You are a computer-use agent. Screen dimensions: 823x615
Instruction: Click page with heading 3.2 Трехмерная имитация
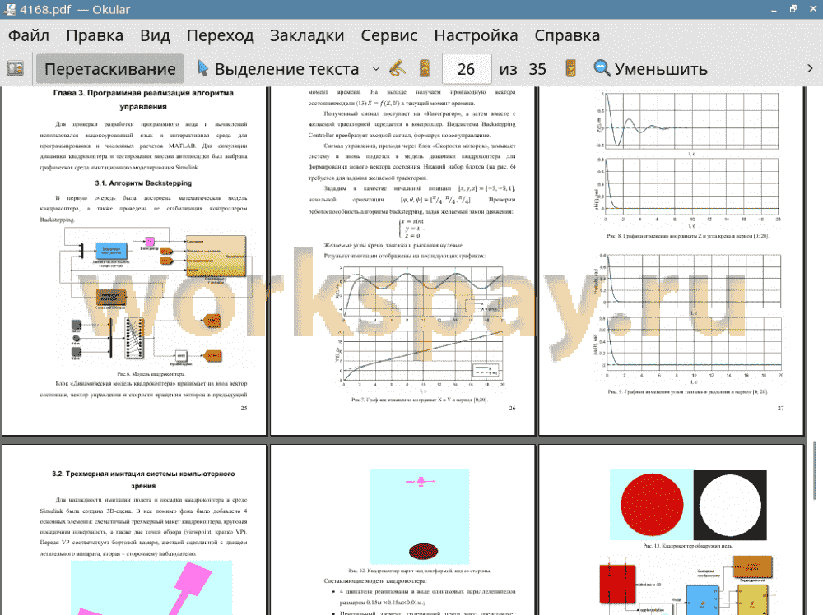(x=134, y=530)
